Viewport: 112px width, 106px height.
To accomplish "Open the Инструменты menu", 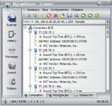I will (60, 10).
